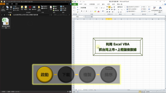Click the Move To folder icon in Explorer
This screenshot has width=166, height=93.
(22, 7)
